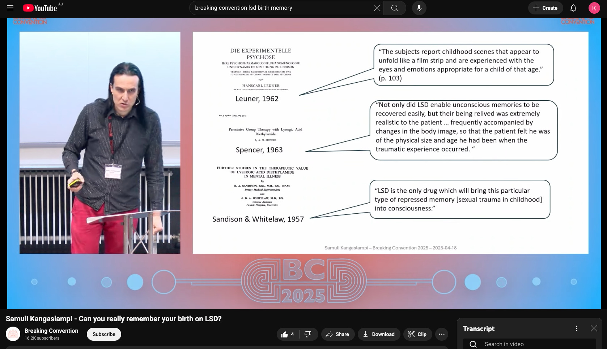Open Breaking Convention channel avatar
This screenshot has width=607, height=349.
click(13, 334)
